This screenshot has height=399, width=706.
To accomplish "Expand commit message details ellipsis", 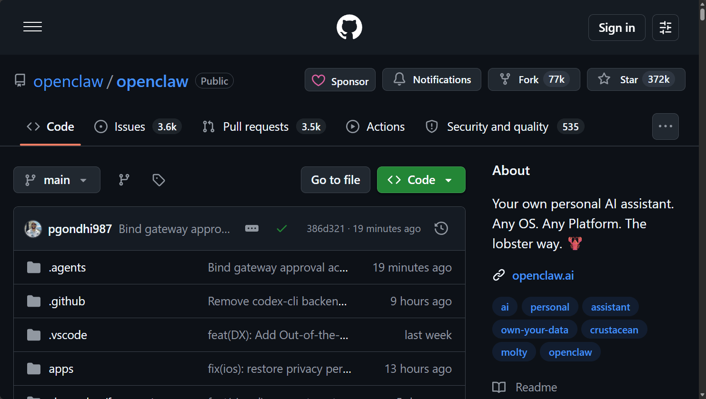I will [x=252, y=228].
